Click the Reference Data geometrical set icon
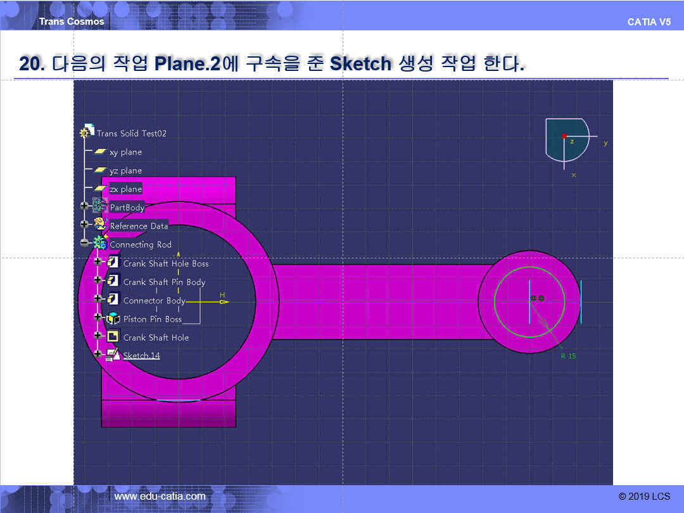Screen dimensions: 684x513 [x=100, y=225]
